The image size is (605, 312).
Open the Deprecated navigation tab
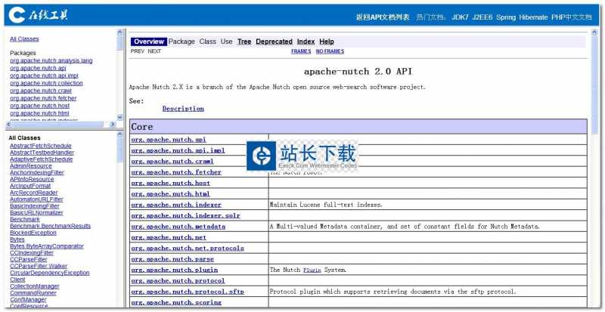coord(274,42)
